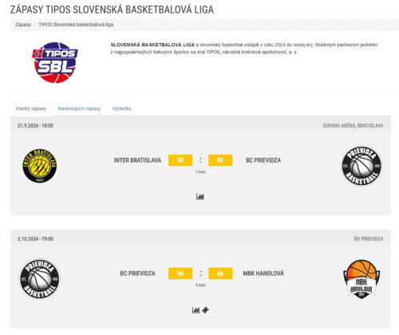Click the Tipos SBL league logo
This screenshot has width=399, height=335.
click(55, 63)
